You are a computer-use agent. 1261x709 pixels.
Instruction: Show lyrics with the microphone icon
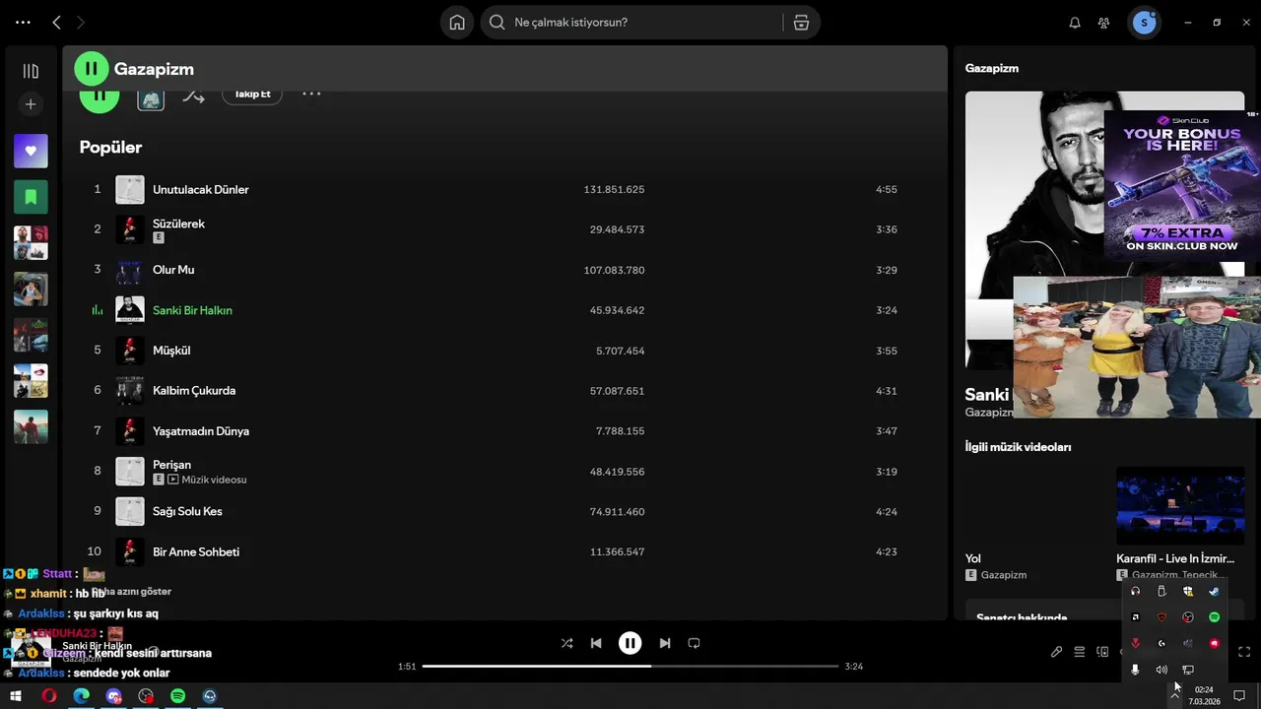click(1056, 652)
